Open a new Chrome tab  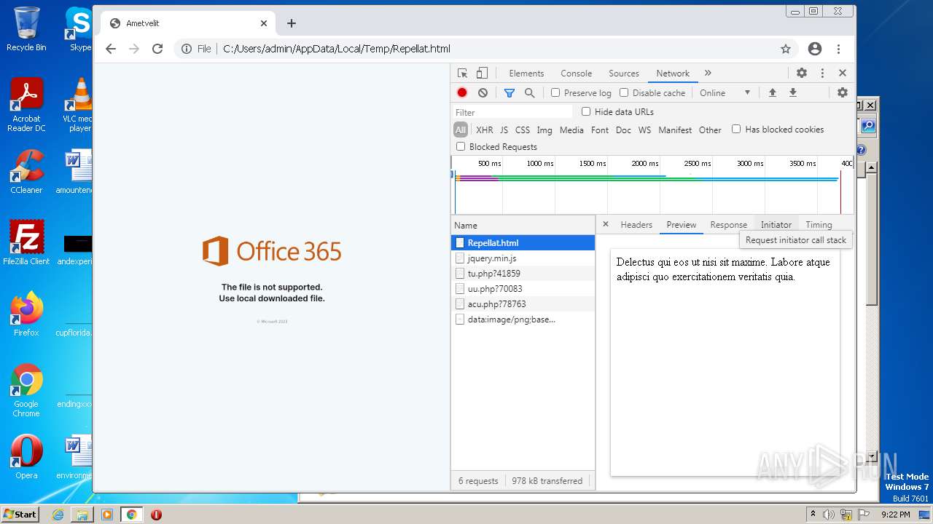coord(292,23)
